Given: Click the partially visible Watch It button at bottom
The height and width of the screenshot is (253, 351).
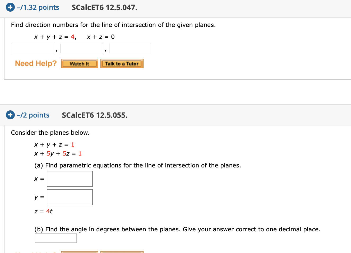Looking at the screenshot, I should (79, 252).
